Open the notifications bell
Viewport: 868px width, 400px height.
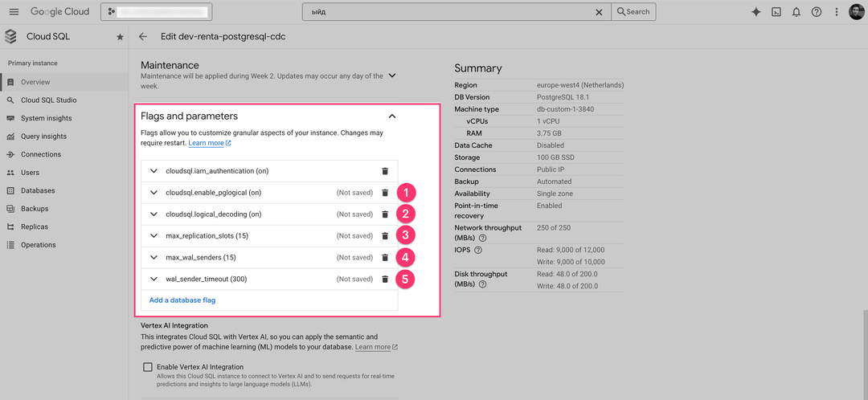(796, 12)
